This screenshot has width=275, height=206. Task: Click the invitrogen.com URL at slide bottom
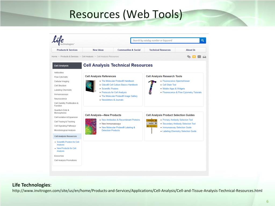137,191
